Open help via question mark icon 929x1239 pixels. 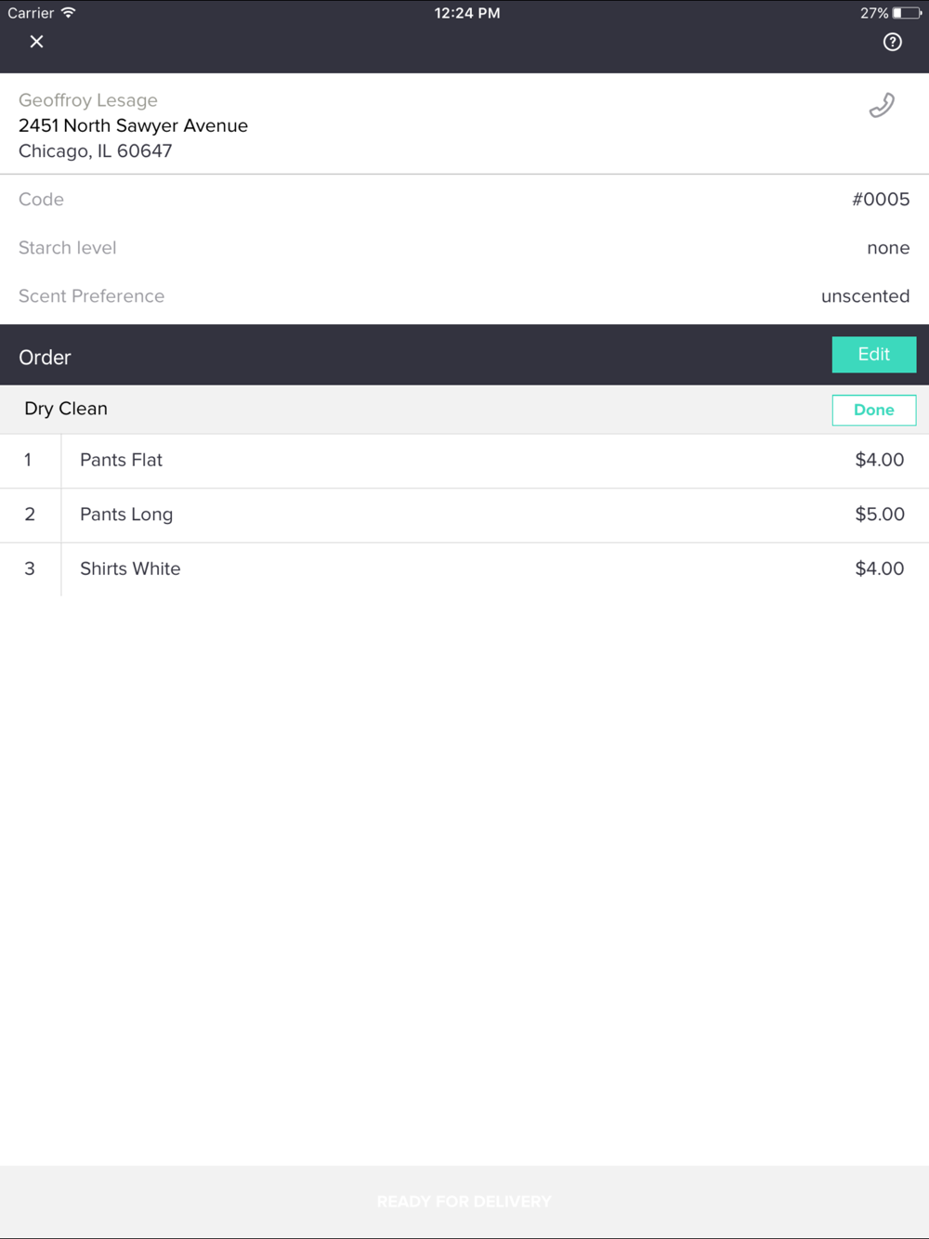[x=892, y=42]
